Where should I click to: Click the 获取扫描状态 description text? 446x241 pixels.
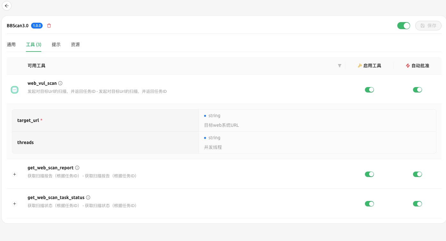82,205
